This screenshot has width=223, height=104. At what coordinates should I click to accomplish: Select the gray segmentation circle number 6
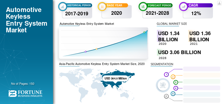coord(166,96)
